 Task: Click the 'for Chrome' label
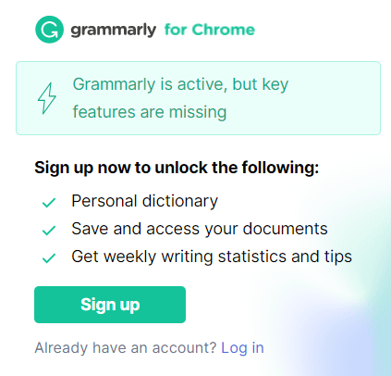tap(210, 30)
